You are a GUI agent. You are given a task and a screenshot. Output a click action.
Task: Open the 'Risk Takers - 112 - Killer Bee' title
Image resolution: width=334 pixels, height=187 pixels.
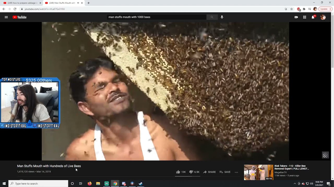click(291, 167)
